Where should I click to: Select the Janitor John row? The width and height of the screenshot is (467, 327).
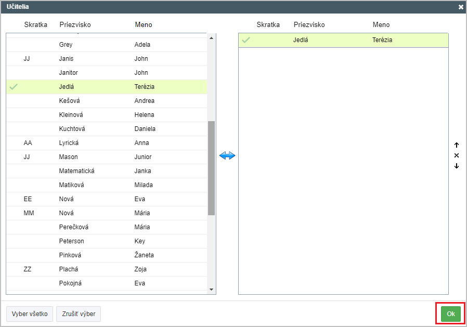pyautogui.click(x=107, y=73)
